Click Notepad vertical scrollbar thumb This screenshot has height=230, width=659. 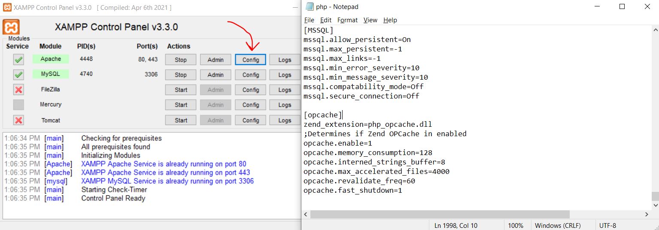(x=655, y=196)
